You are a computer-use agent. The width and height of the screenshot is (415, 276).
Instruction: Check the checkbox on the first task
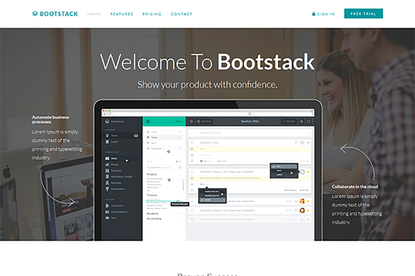191,143
